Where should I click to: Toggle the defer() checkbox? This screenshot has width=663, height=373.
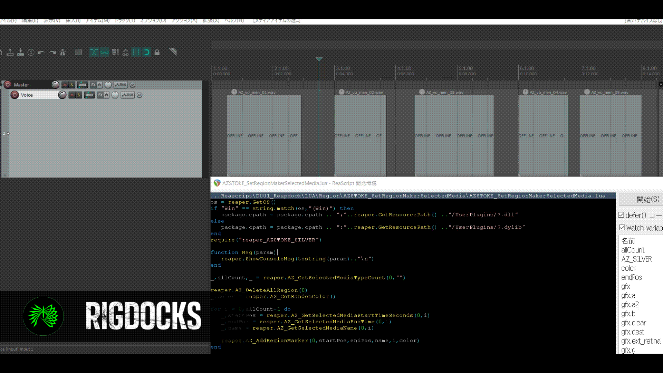coord(621,215)
